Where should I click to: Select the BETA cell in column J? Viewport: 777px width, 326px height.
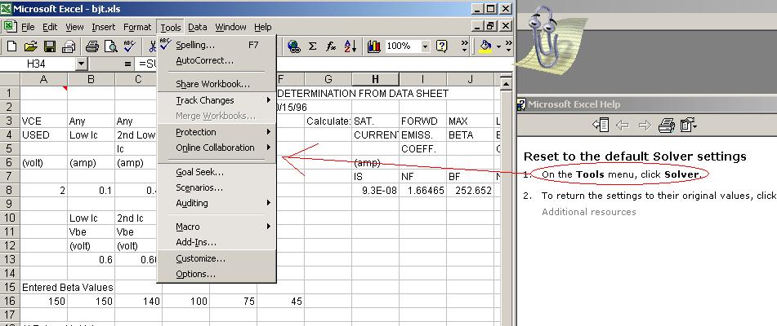tap(470, 134)
